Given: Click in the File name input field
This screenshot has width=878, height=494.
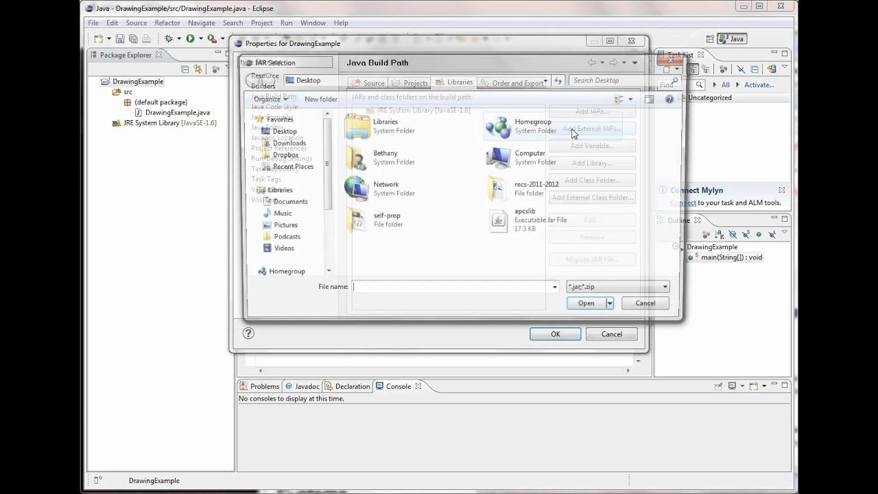Looking at the screenshot, I should [x=451, y=287].
